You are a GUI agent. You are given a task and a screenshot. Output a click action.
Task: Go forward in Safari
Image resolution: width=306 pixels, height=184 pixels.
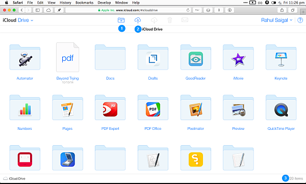(x=28, y=10)
